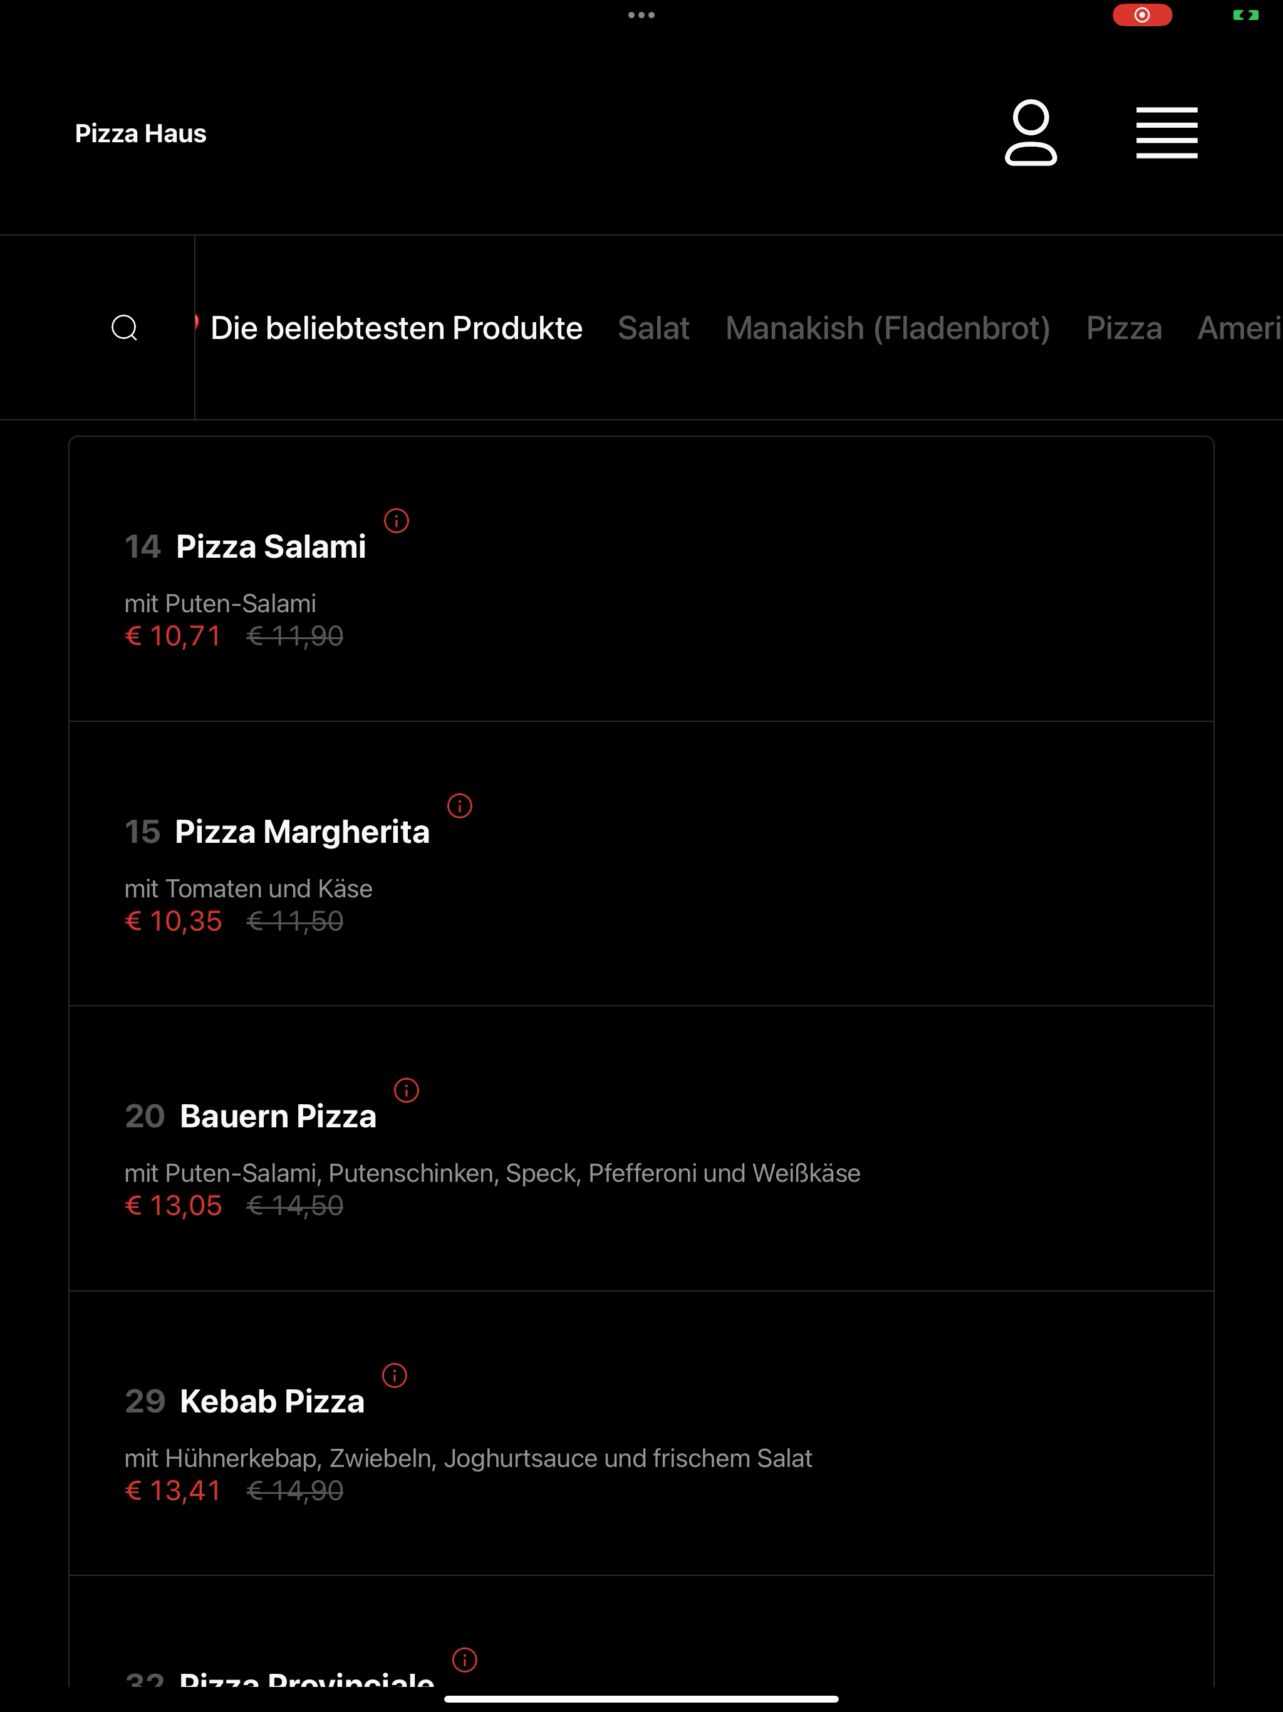Select the Kebab Pizza item
Screen dimensions: 1283x1712
click(641, 1433)
